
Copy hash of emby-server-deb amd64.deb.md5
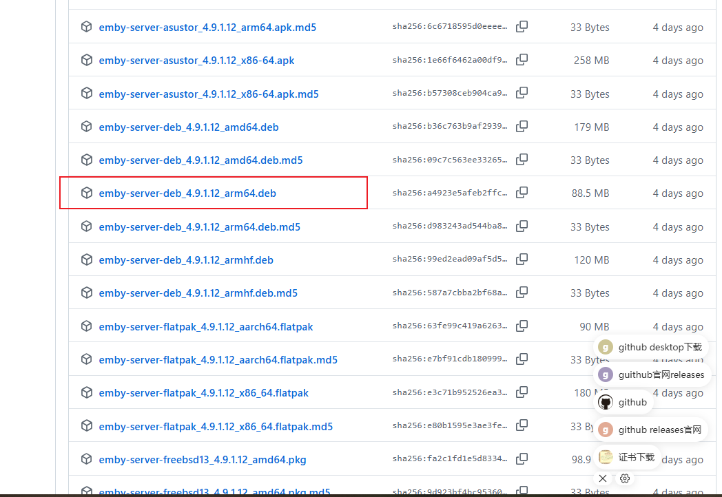point(522,160)
